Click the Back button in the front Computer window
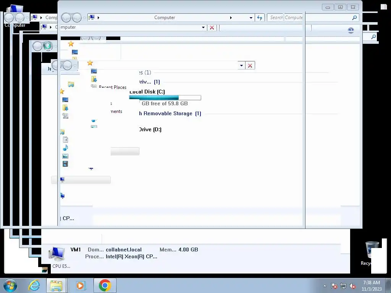Screen dimensions: 391x293 click(66, 18)
